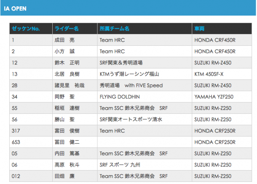The image size is (257, 184).
Task: Select rider name 冨田 健二
Action: 67,142
